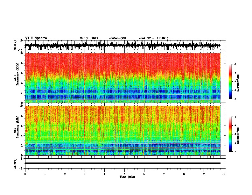Click the ch.2 color bar's log PSD label
Image resolution: width=252 pixels, height=195 pixels.
(238, 135)
